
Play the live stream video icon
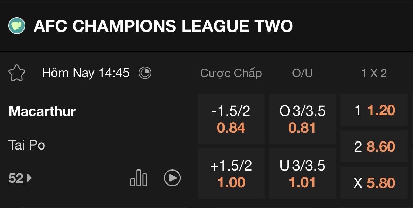click(x=172, y=178)
